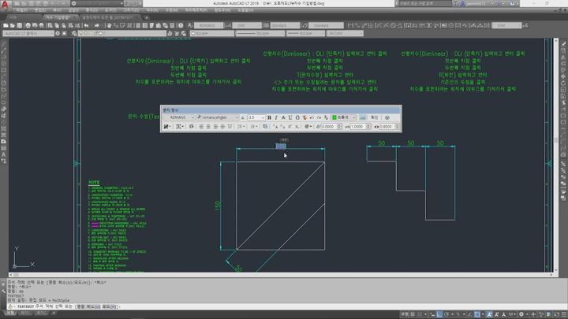Screen dimensions: 568x319
Task: Toggle grid display in the status bar
Action: [413, 314]
